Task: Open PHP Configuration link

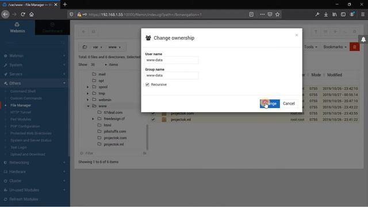Action: (25, 126)
